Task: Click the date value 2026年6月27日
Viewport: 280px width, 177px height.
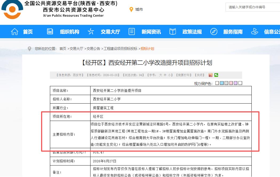Action: [104, 161]
